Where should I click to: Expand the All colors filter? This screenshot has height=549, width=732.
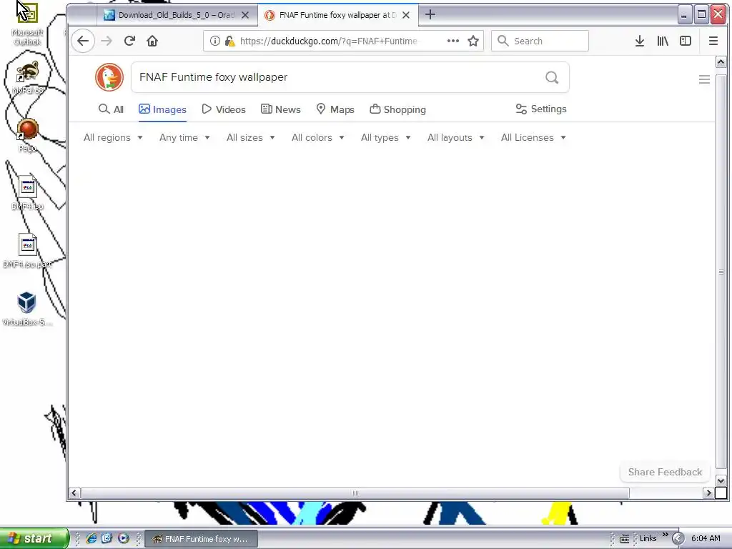(x=318, y=138)
